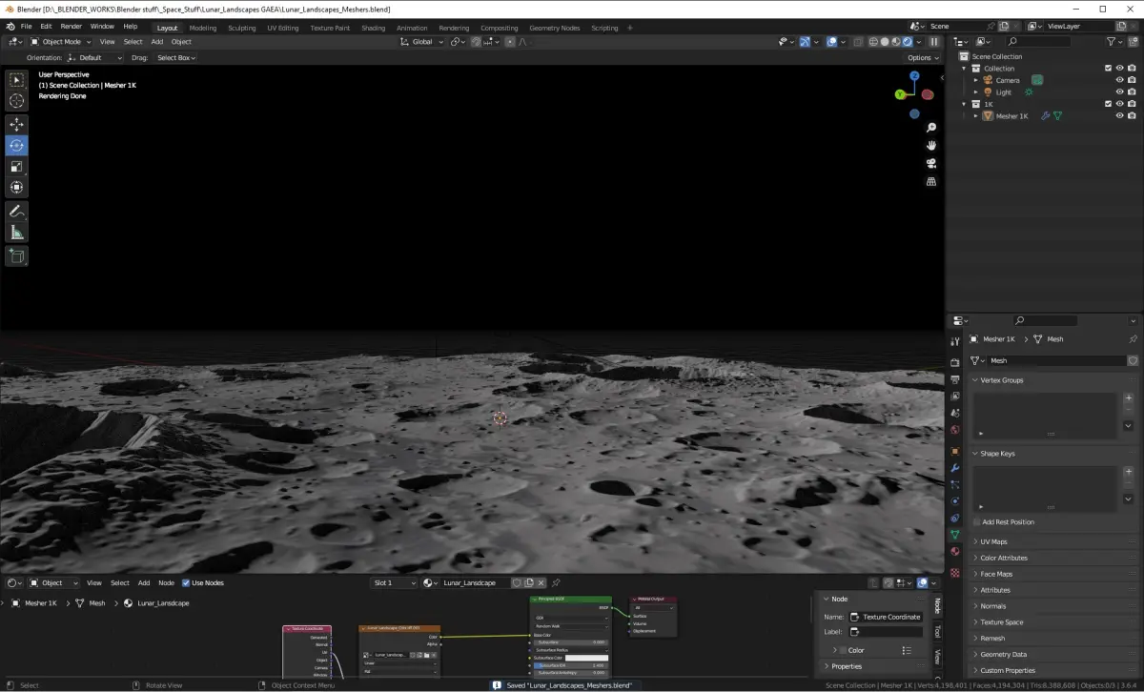Viewport: 1144px width, 692px height.
Task: Unlink the Lunar_Landscape material X button
Action: pyautogui.click(x=541, y=582)
